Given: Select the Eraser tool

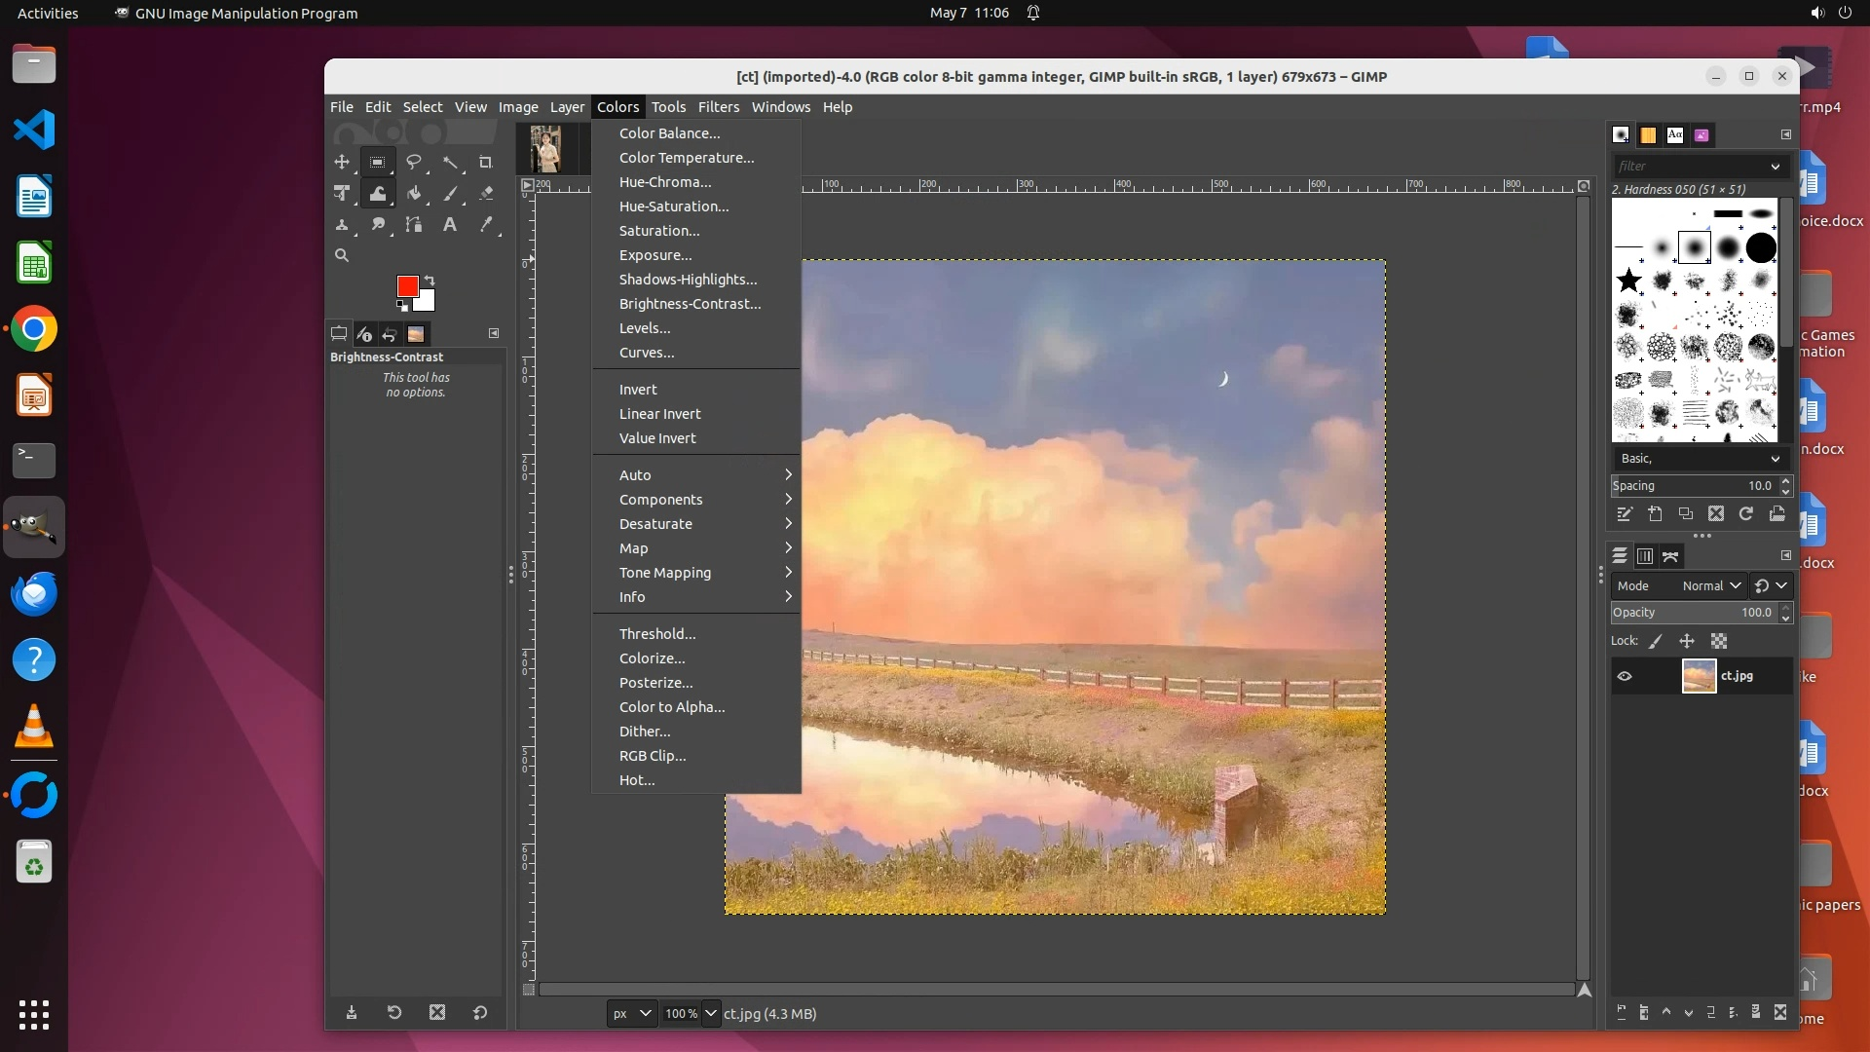Looking at the screenshot, I should click(485, 193).
